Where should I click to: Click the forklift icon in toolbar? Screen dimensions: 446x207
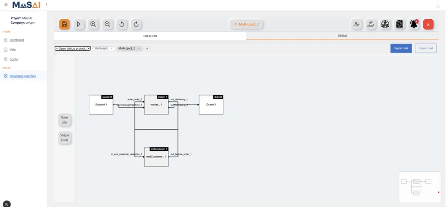click(371, 24)
